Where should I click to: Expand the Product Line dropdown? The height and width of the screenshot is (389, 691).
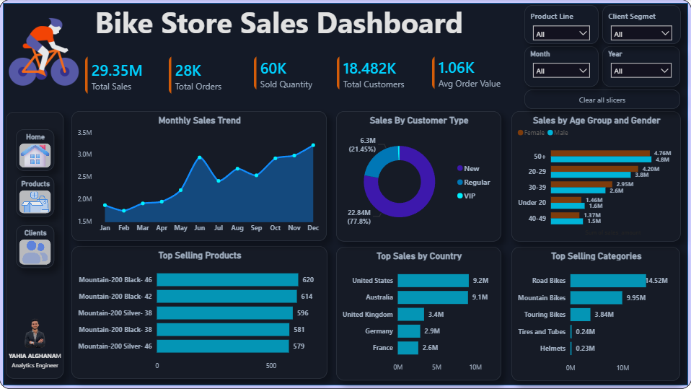coord(561,33)
